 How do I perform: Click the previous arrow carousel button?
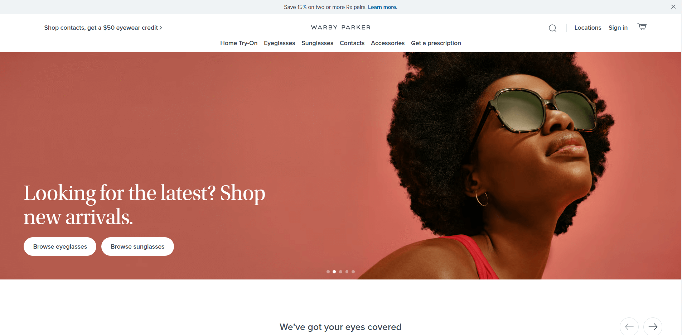pyautogui.click(x=629, y=326)
